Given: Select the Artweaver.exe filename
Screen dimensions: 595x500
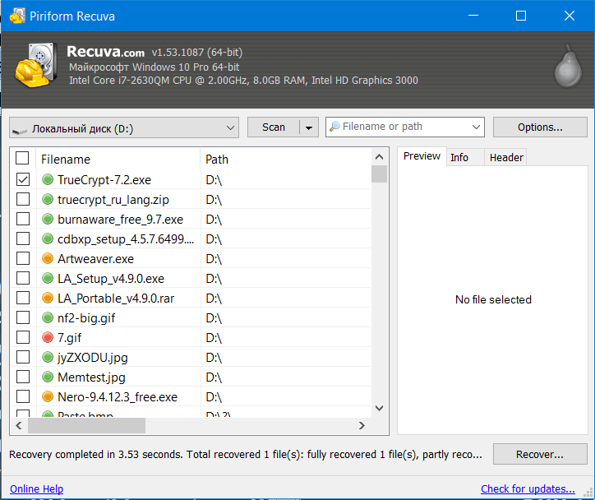Looking at the screenshot, I should coord(95,258).
